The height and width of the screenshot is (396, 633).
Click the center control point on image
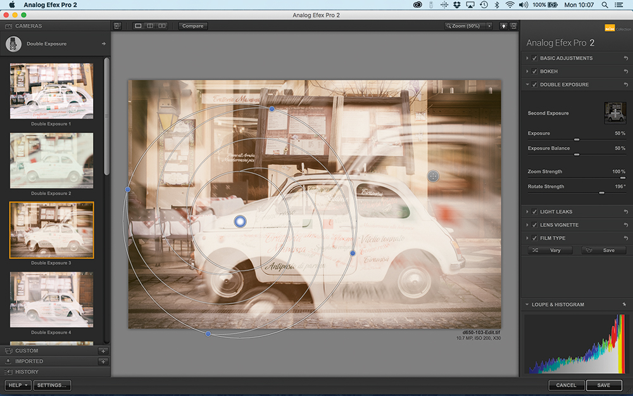click(240, 221)
